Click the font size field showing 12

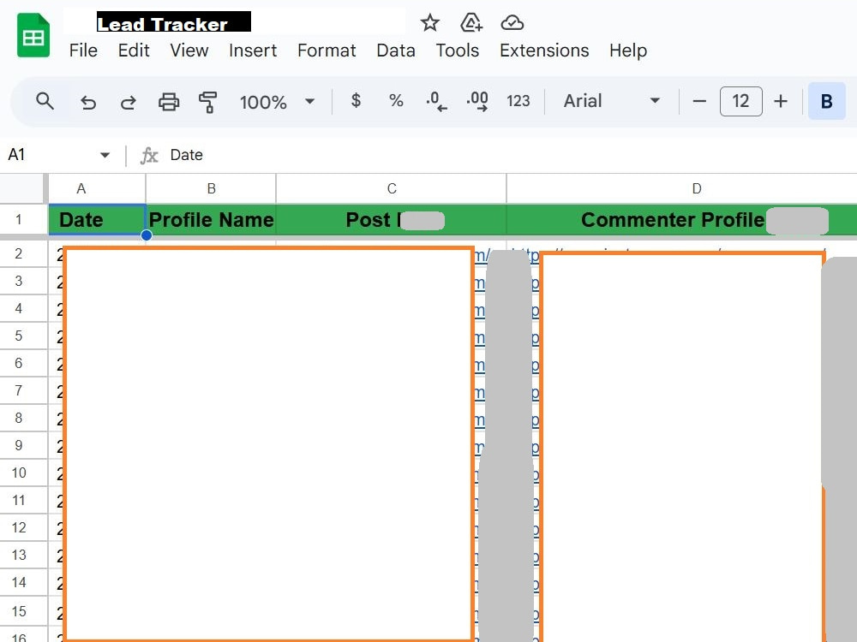click(740, 101)
